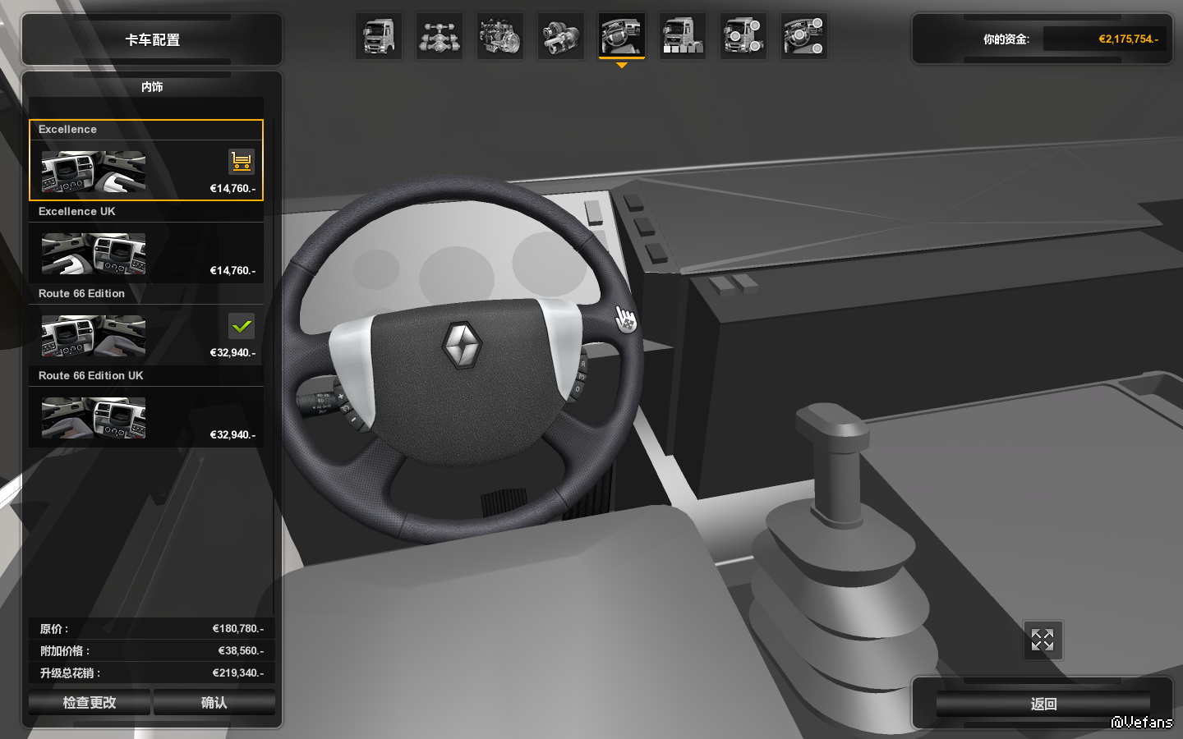This screenshot has height=739, width=1183.
Task: Select the transmission gearbox category icon
Action: [560, 37]
